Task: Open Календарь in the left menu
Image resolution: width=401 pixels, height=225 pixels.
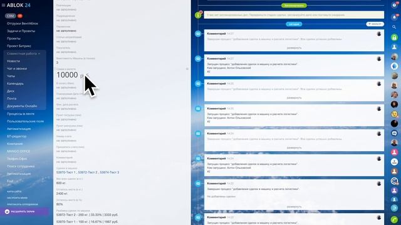Action: 15,83
